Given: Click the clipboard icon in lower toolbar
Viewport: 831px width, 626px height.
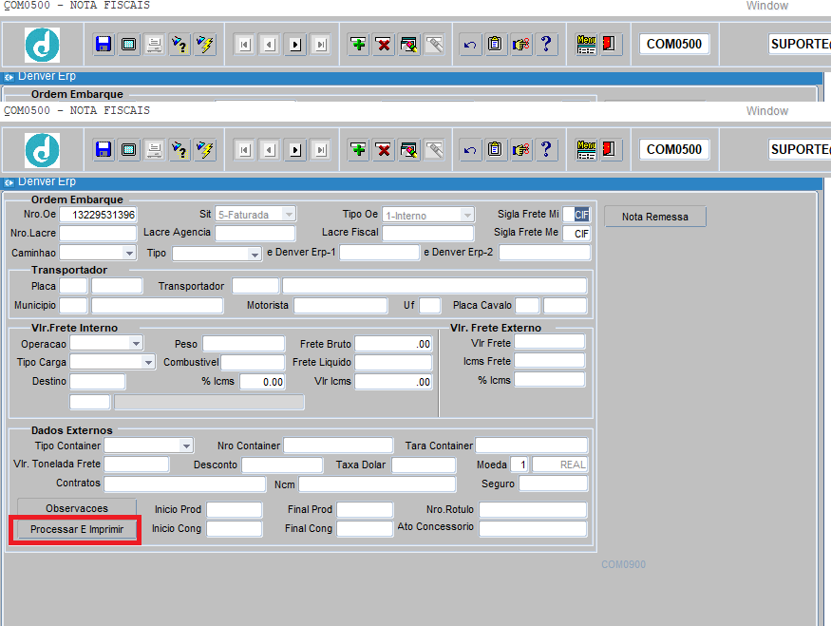Looking at the screenshot, I should pyautogui.click(x=495, y=149).
